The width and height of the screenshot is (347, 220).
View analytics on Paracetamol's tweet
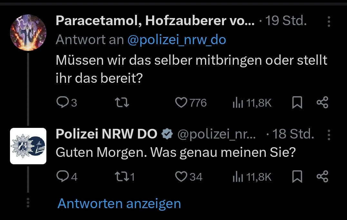[x=252, y=103]
